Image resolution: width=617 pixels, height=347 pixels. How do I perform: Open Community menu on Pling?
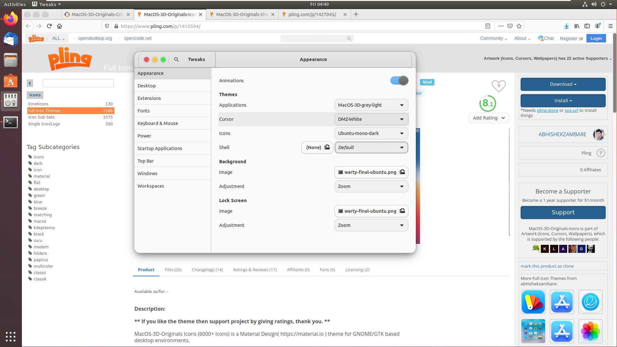tap(494, 38)
